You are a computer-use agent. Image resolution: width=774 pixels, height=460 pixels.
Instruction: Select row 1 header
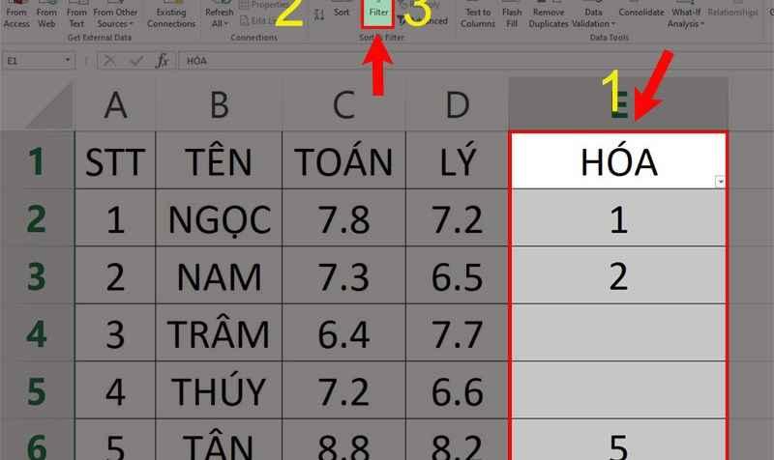37,160
